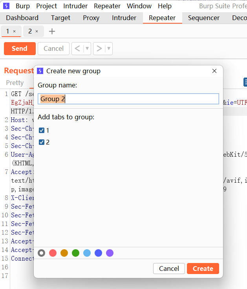This screenshot has width=247, height=289.
Task: Open the Repeater menu in menu bar
Action: click(107, 6)
